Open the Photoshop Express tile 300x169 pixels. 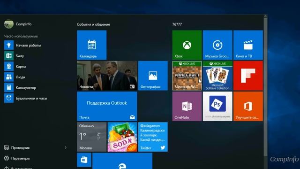click(217, 107)
